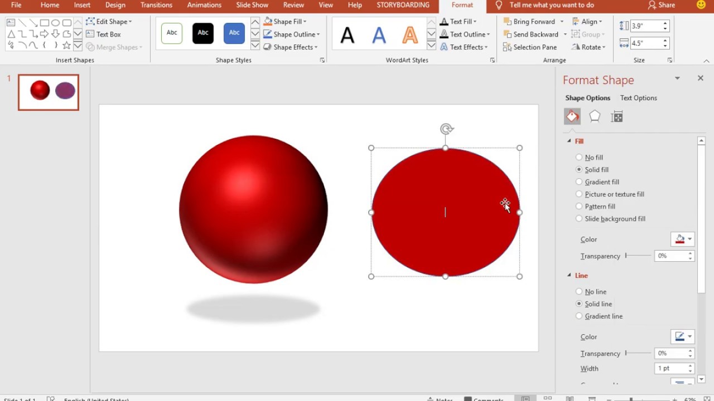The height and width of the screenshot is (401, 714).
Task: Open the Align dropdown
Action: (x=587, y=22)
